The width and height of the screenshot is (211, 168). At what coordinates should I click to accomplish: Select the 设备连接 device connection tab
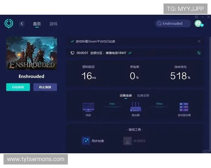point(126,95)
